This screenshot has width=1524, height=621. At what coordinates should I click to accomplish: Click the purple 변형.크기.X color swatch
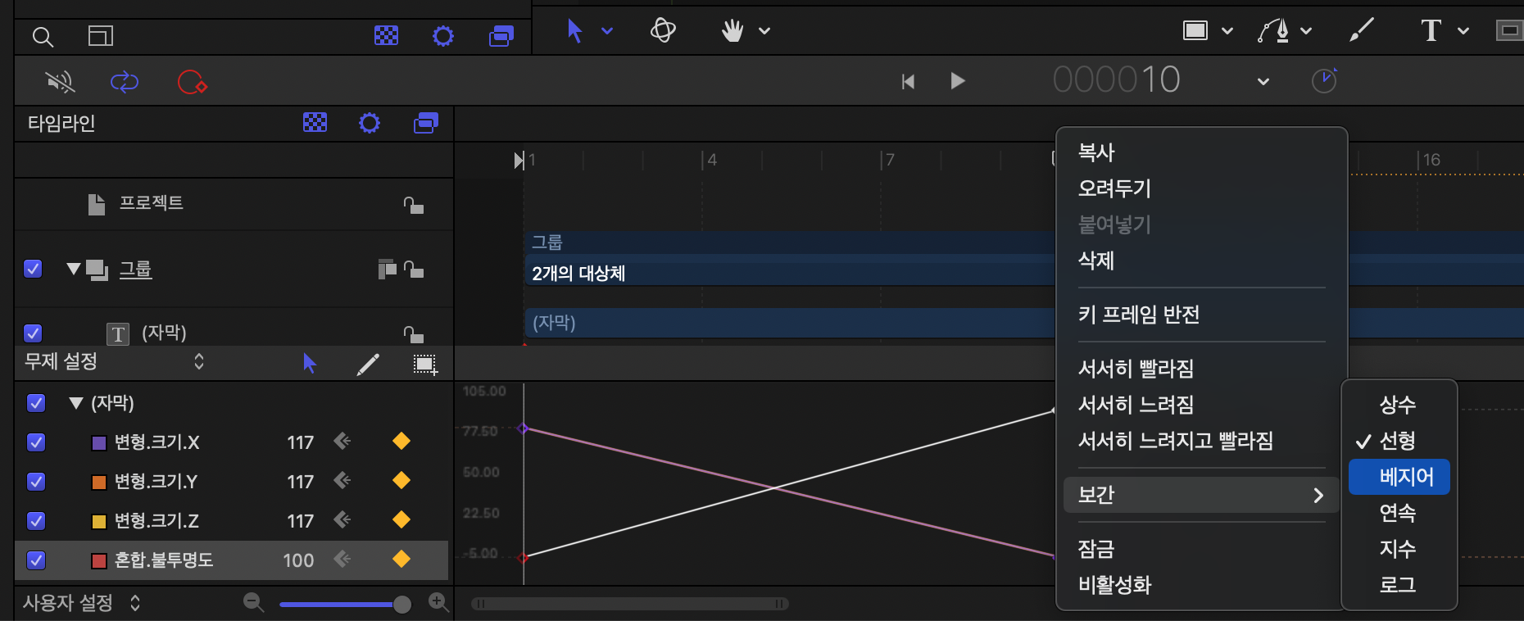click(99, 443)
